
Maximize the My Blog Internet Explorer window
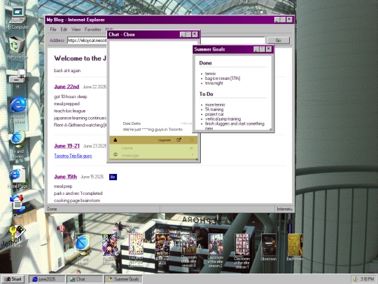click(283, 20)
